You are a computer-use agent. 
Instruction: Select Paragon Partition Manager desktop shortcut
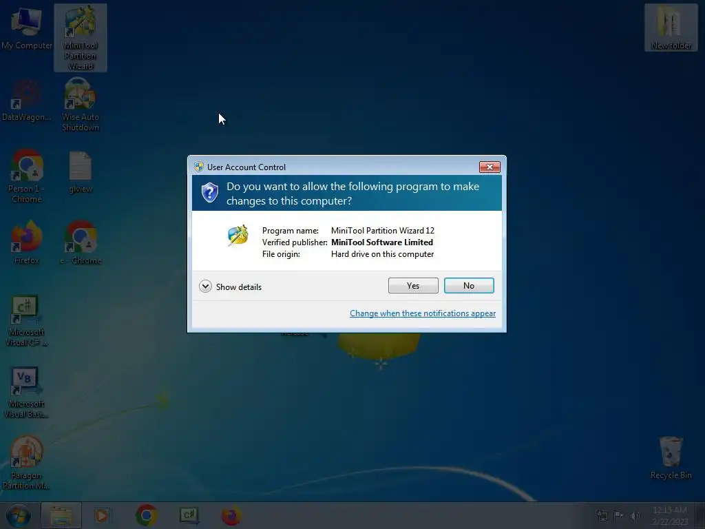[x=25, y=463]
